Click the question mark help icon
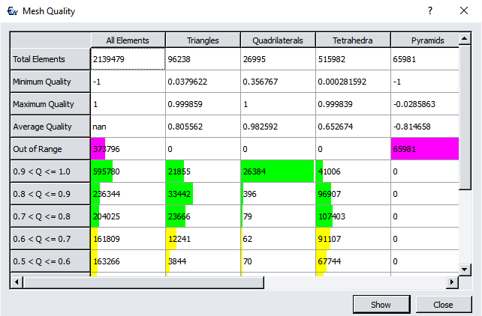 (x=430, y=11)
